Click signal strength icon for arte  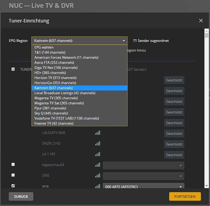tap(98, 186)
